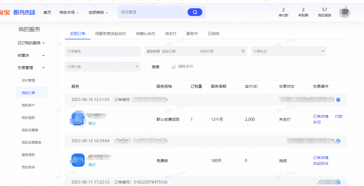The height and width of the screenshot is (186, 364).
Task: Click the calendar icon in date range field
Action: click(x=243, y=51)
